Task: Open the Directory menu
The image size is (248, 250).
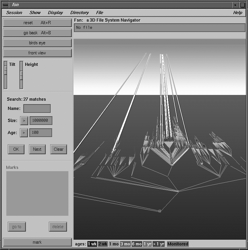Action: pos(79,13)
